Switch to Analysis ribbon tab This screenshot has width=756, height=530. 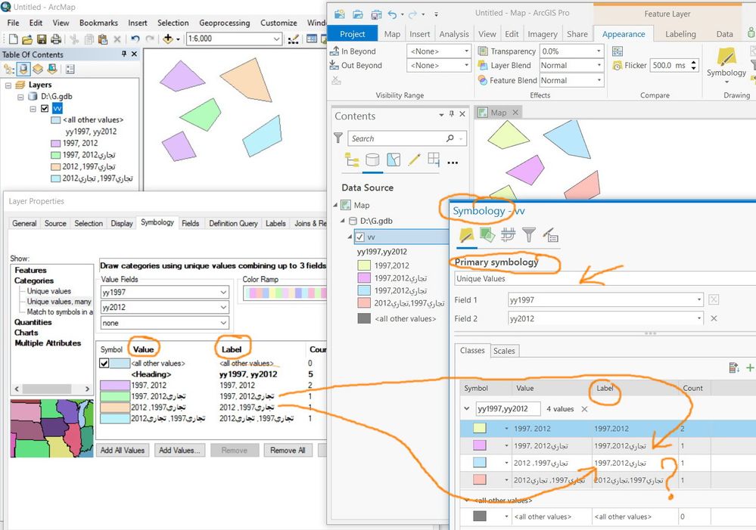pos(454,34)
